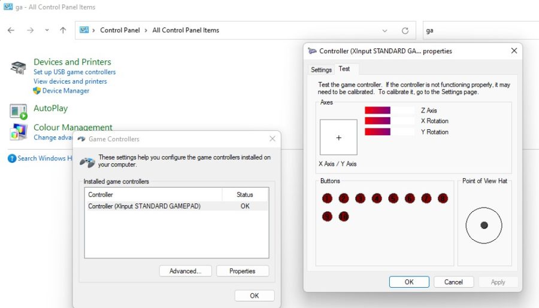The width and height of the screenshot is (539, 308).
Task: Select Controller (XInput STANDARD GAMEPAD) row
Action: tap(176, 206)
